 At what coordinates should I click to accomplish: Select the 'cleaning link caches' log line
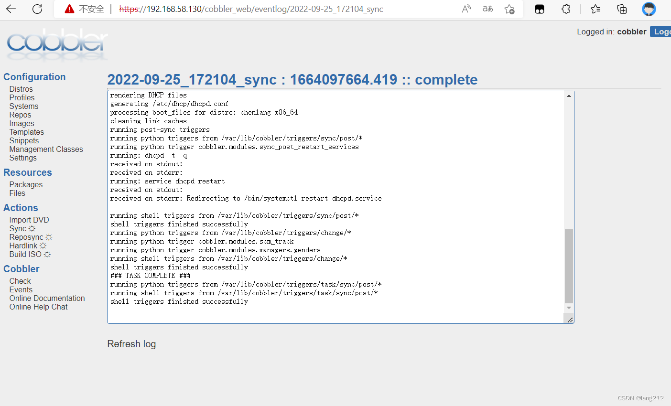pyautogui.click(x=149, y=121)
